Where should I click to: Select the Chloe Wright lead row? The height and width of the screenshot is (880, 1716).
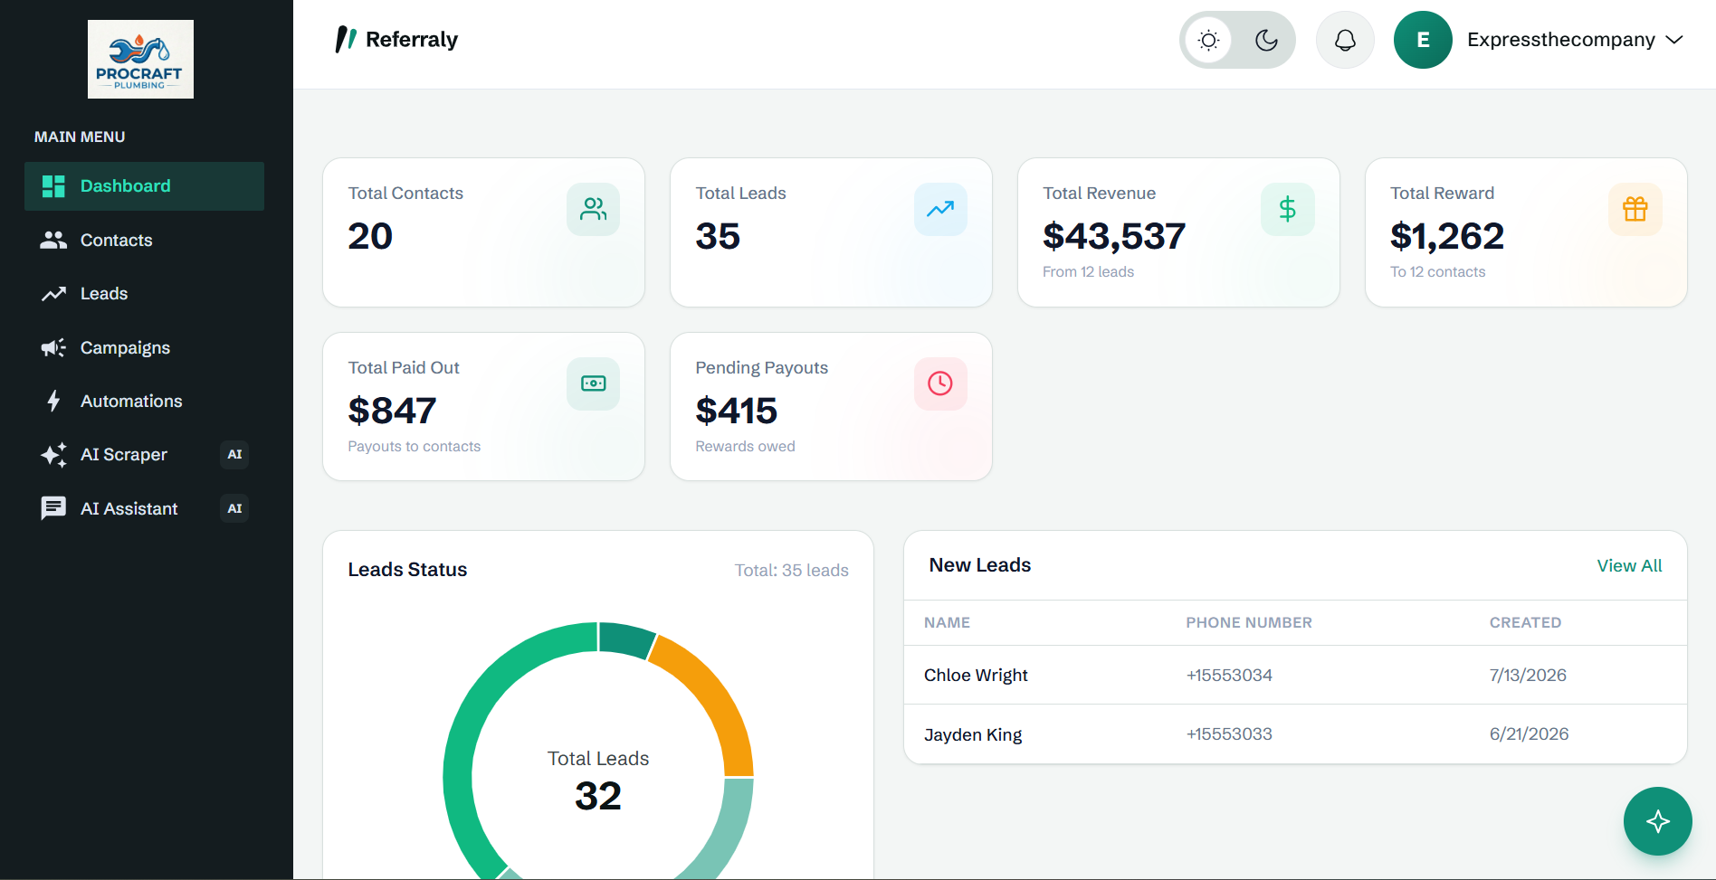coord(1295,675)
